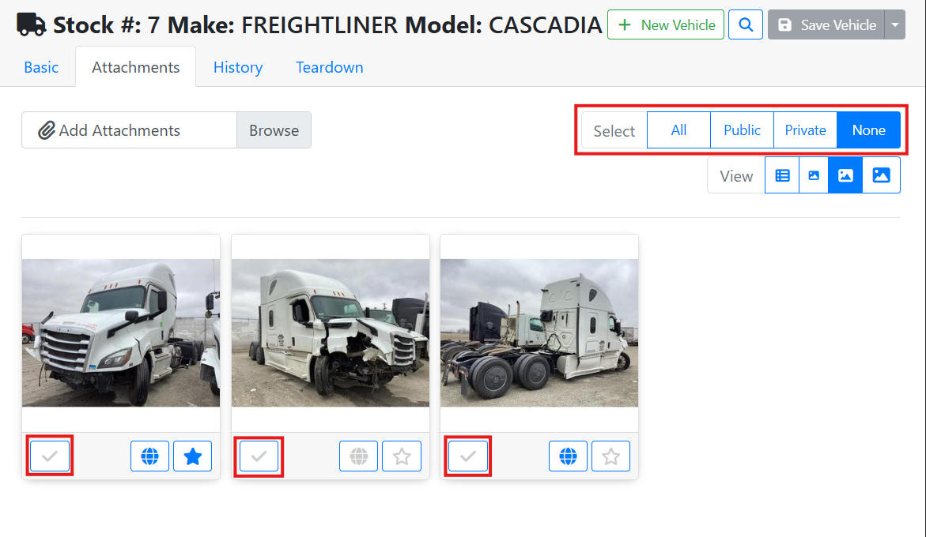Star the third truck photo
The width and height of the screenshot is (926, 537).
[x=610, y=456]
